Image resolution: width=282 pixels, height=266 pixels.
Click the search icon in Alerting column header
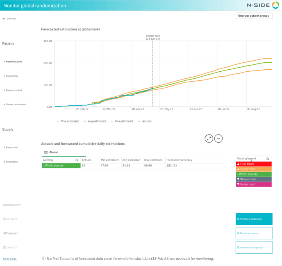tap(77, 160)
